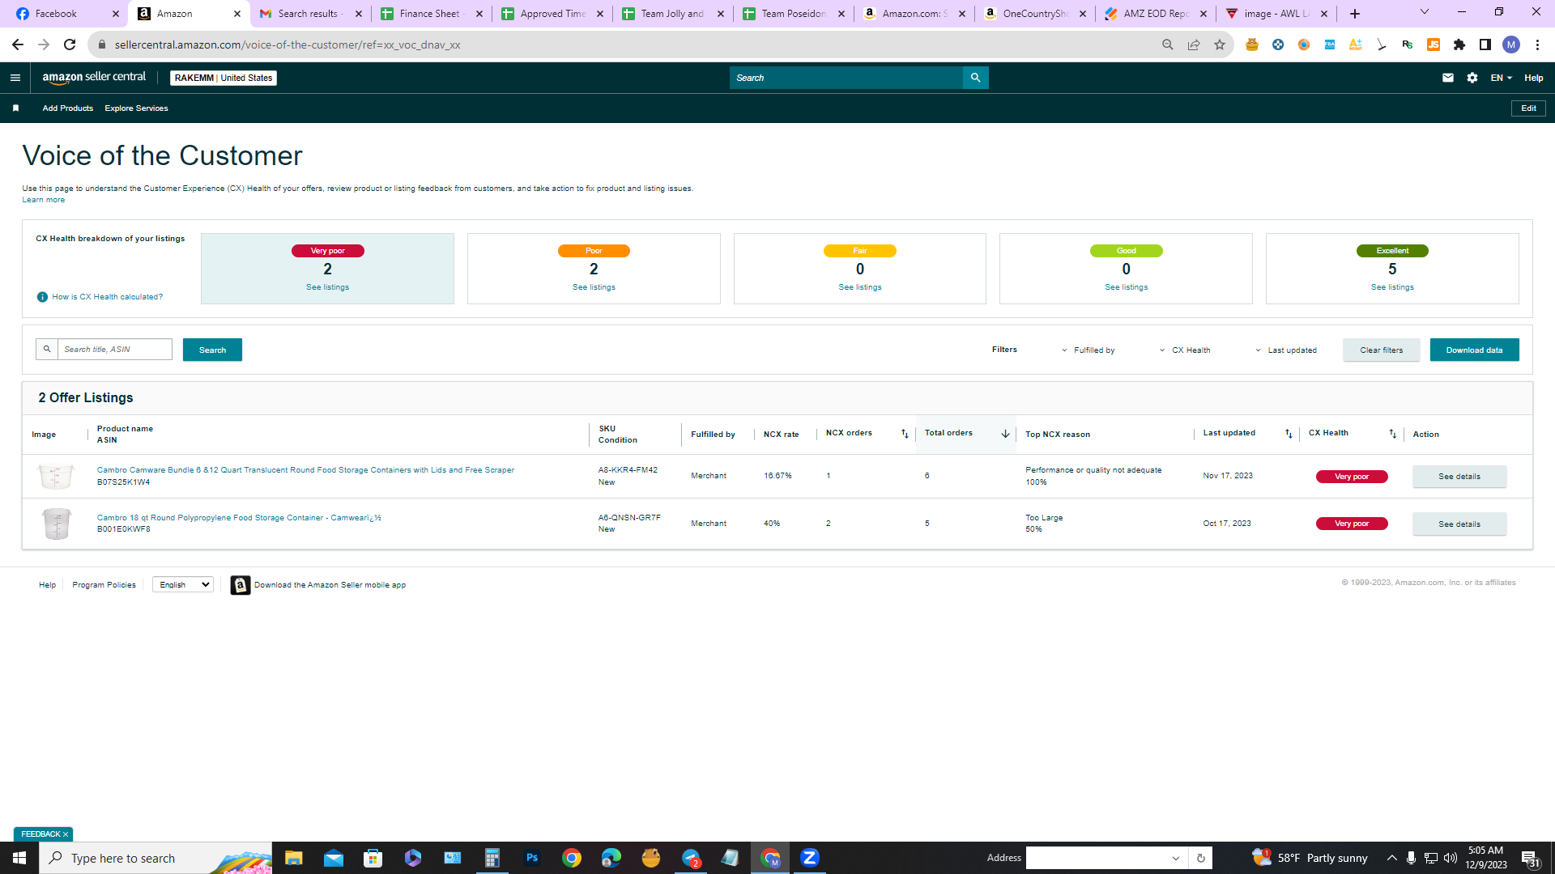
Task: See details for Cambro 18 qt listing
Action: (x=1459, y=524)
